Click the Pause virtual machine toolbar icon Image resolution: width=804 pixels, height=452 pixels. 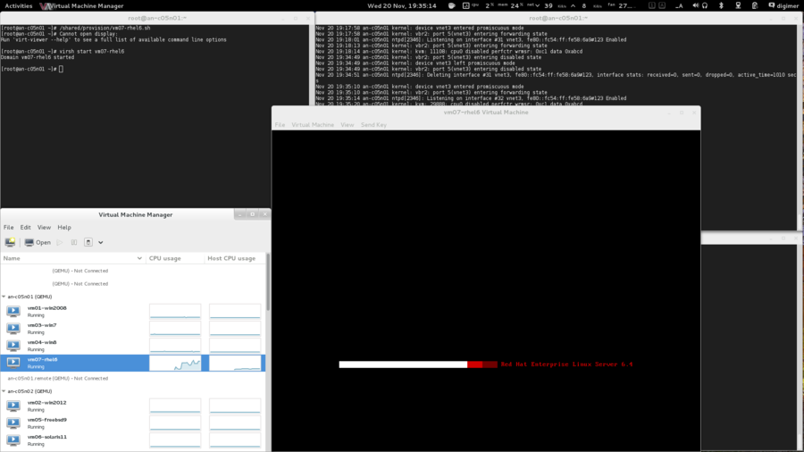[x=74, y=242]
